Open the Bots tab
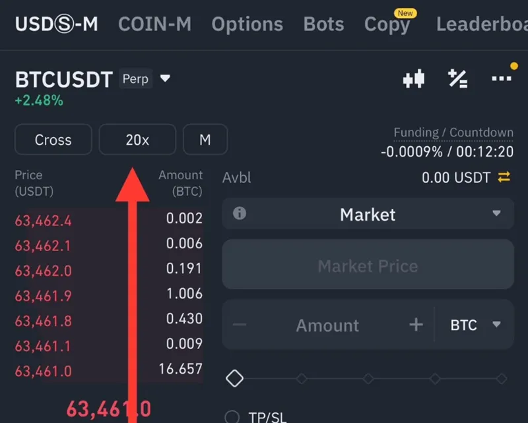Image resolution: width=528 pixels, height=423 pixels. (x=323, y=24)
